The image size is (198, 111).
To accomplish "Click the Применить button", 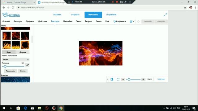I will coord(10,71).
